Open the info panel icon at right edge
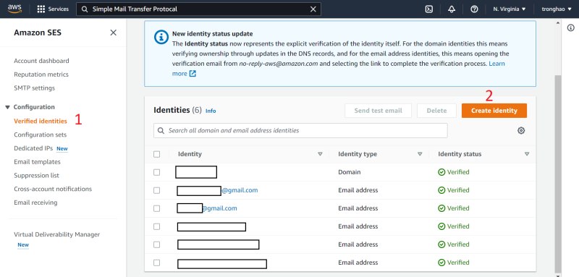Viewport: 579px width, 277px height. click(570, 27)
